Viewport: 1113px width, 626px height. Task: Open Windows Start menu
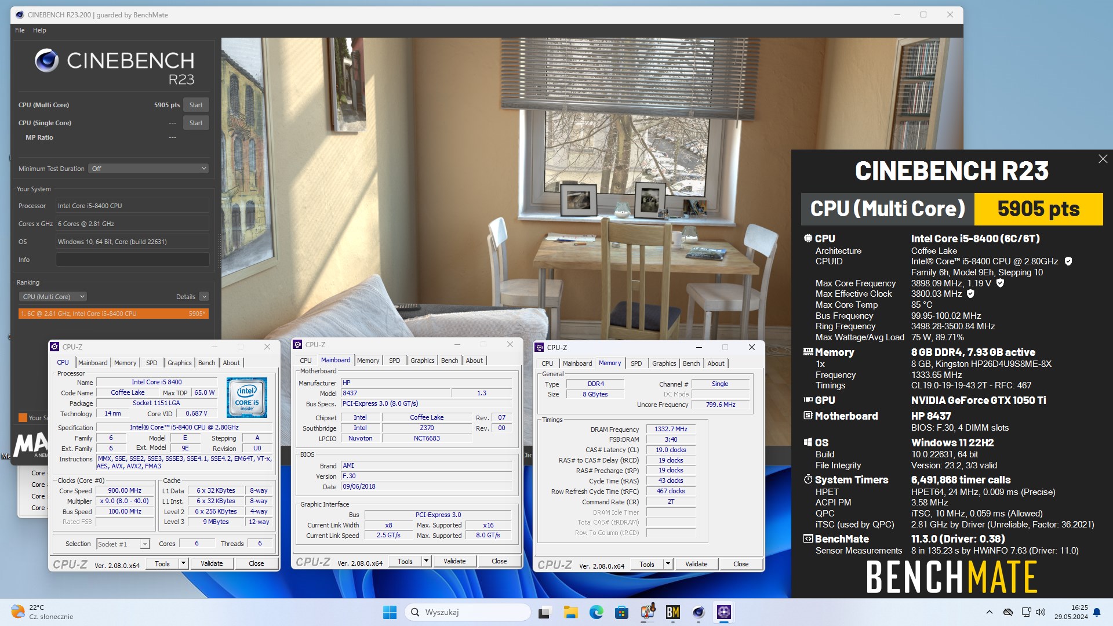coord(390,612)
